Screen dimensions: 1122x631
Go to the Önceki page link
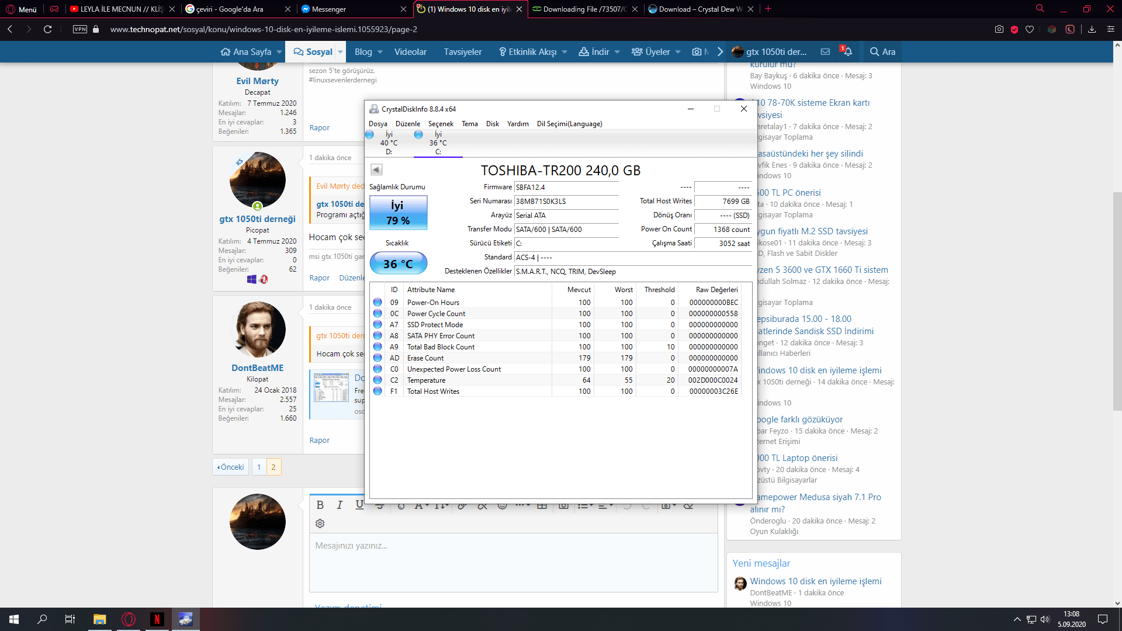point(231,467)
